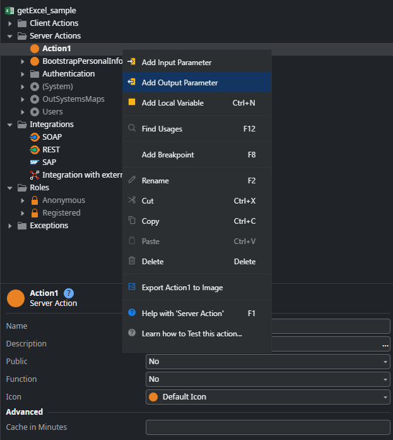Click the Cache in Minutes input field

(268, 427)
